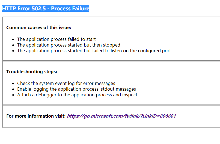This screenshot has height=144, width=220.
Task: Click the 'Troubleshooting steps:' heading
Action: click(x=32, y=72)
